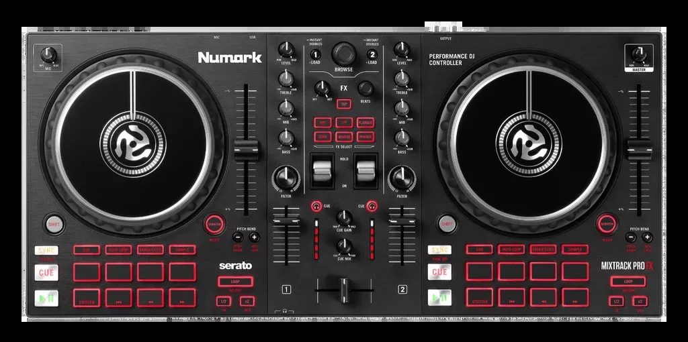Load track with the round 1 Load button
Screen dimensions: 688x342
316,55
